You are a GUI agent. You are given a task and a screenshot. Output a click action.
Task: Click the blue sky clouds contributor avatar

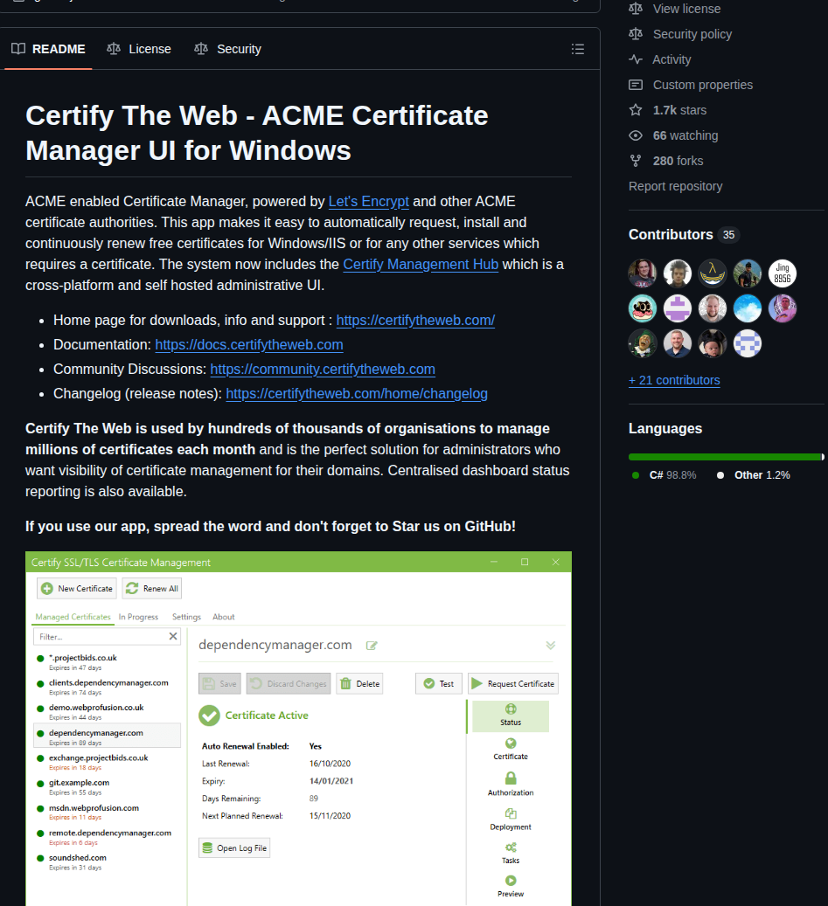[748, 308]
